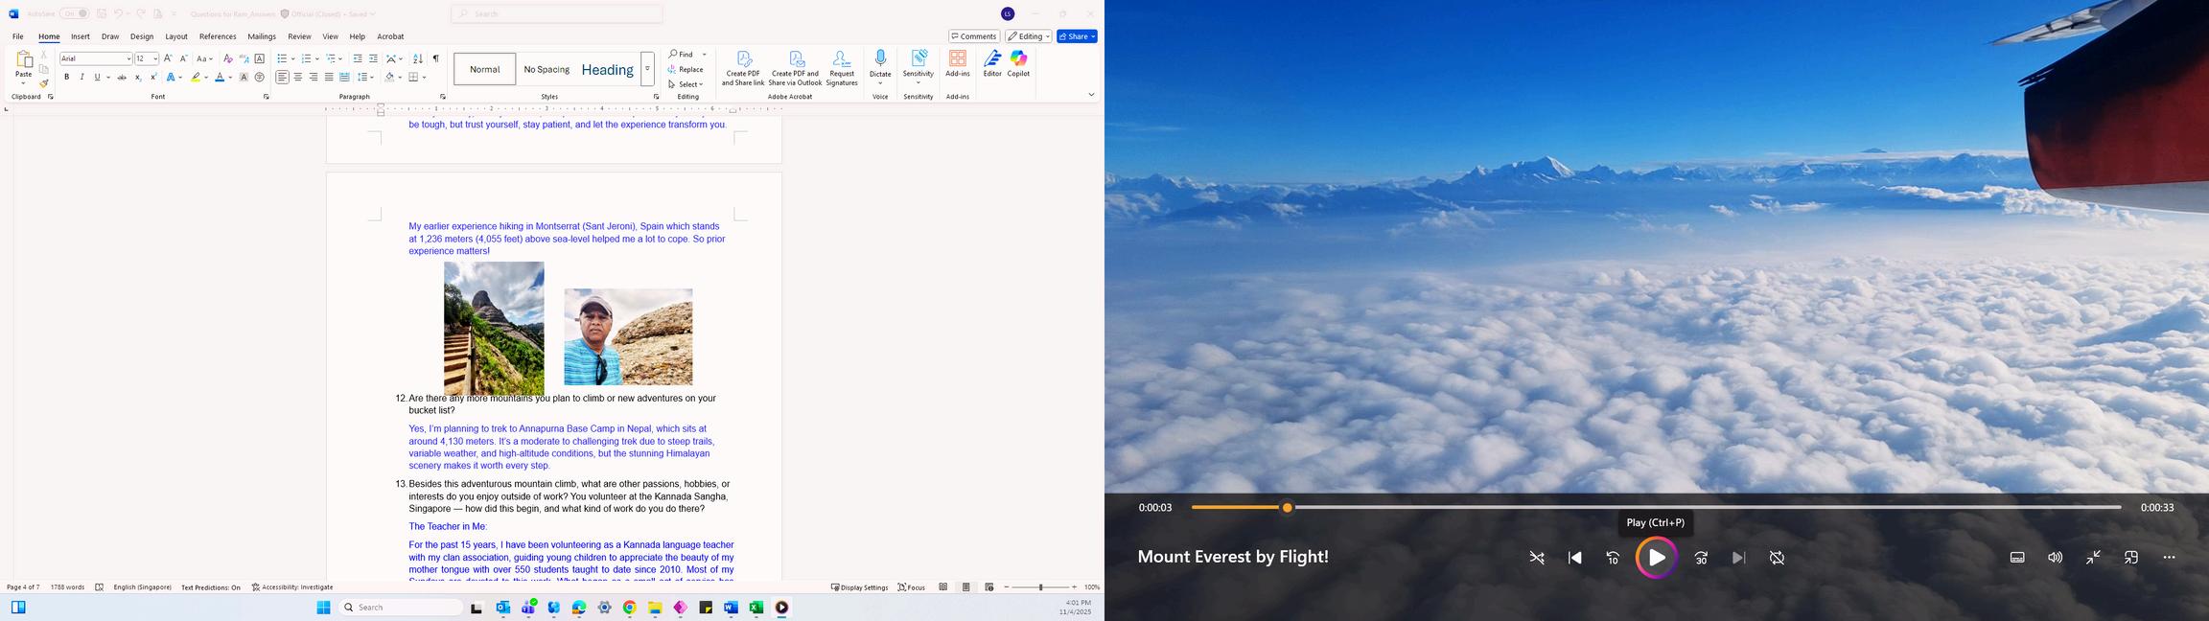Click Display Settings in status bar
2209x621 pixels.
click(x=859, y=587)
